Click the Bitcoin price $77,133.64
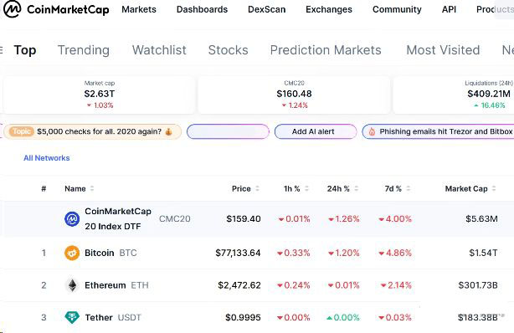The image size is (514, 333). pos(238,253)
